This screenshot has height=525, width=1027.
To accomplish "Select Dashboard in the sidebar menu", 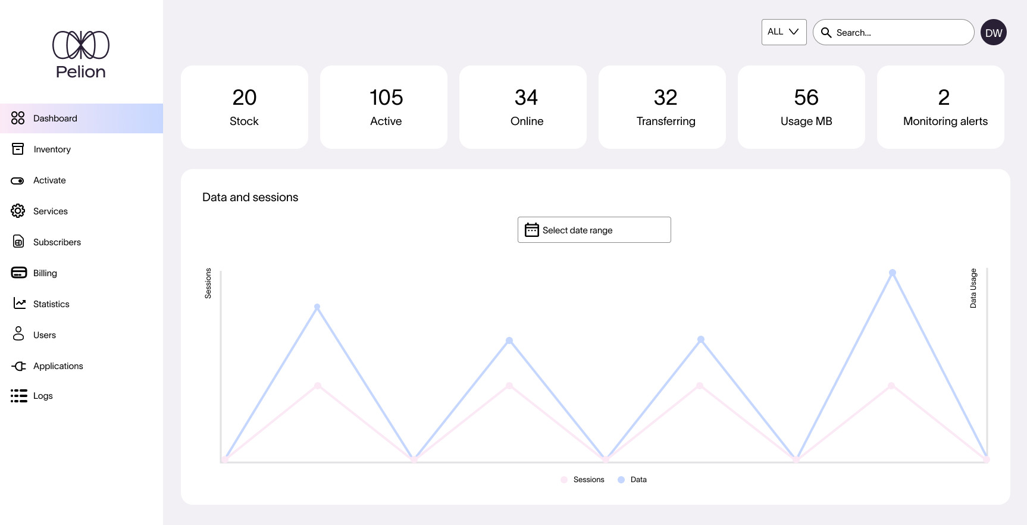I will (x=82, y=118).
